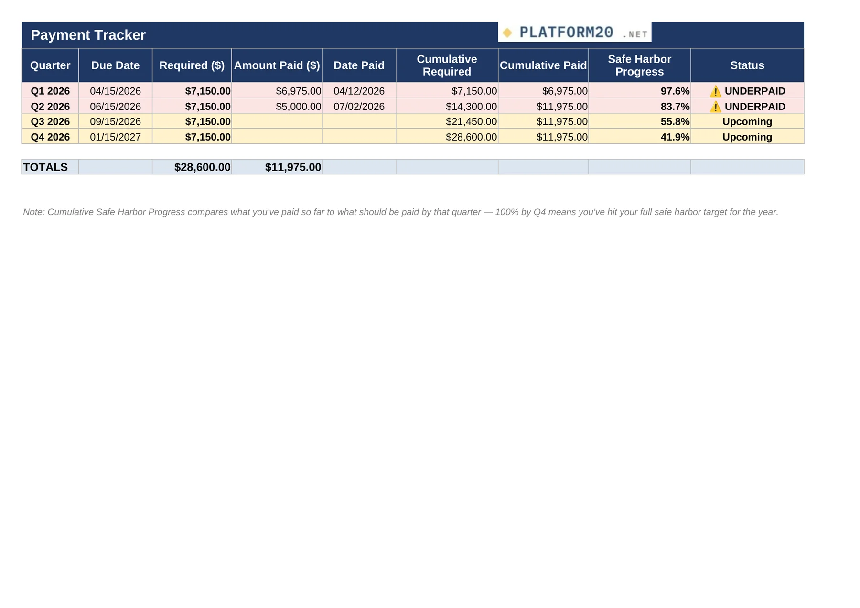
Task: Select total required $28,600.00 in TOTALS row
Action: pos(192,167)
